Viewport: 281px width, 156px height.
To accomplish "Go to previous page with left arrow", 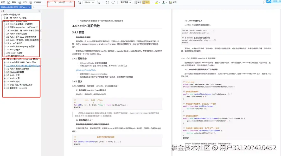I will point(49,2).
